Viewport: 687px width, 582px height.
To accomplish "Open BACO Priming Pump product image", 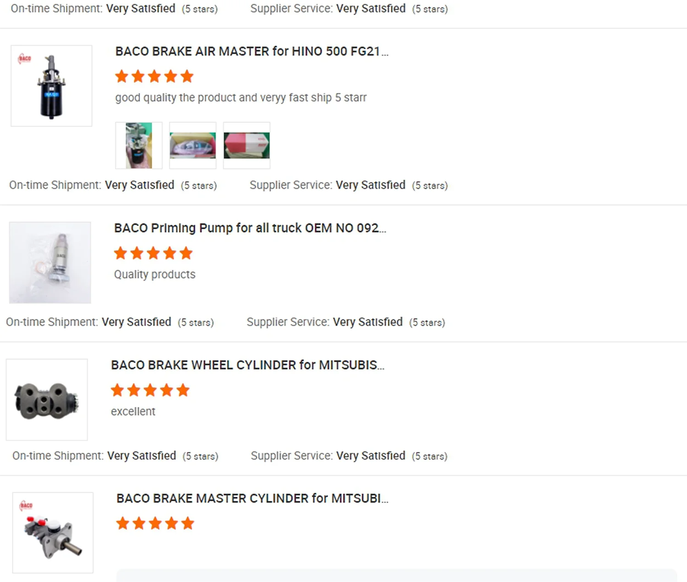I will [x=50, y=263].
